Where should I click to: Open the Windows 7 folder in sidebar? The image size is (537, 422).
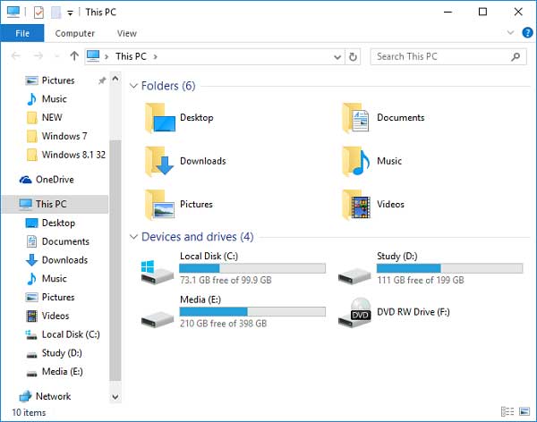(64, 136)
